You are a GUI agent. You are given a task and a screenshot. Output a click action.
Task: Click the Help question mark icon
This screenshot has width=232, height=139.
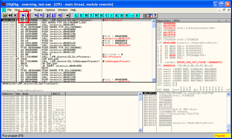[x=155, y=15]
